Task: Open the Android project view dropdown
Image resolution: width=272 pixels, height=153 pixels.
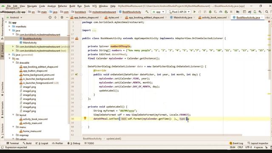Action: point(14,17)
